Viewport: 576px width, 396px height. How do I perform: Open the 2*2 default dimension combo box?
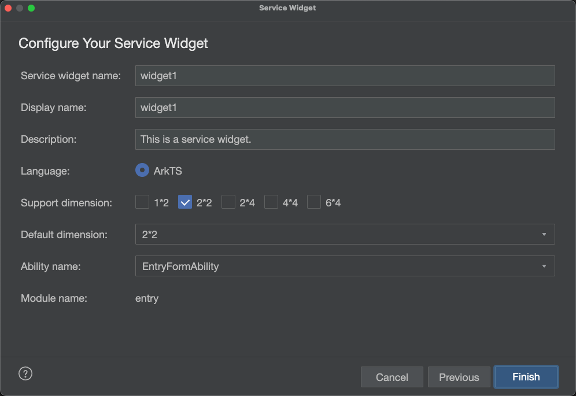(x=345, y=234)
